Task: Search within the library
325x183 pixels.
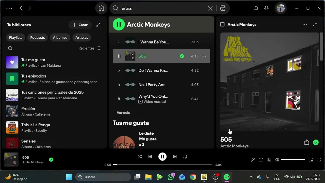Action: [10, 48]
